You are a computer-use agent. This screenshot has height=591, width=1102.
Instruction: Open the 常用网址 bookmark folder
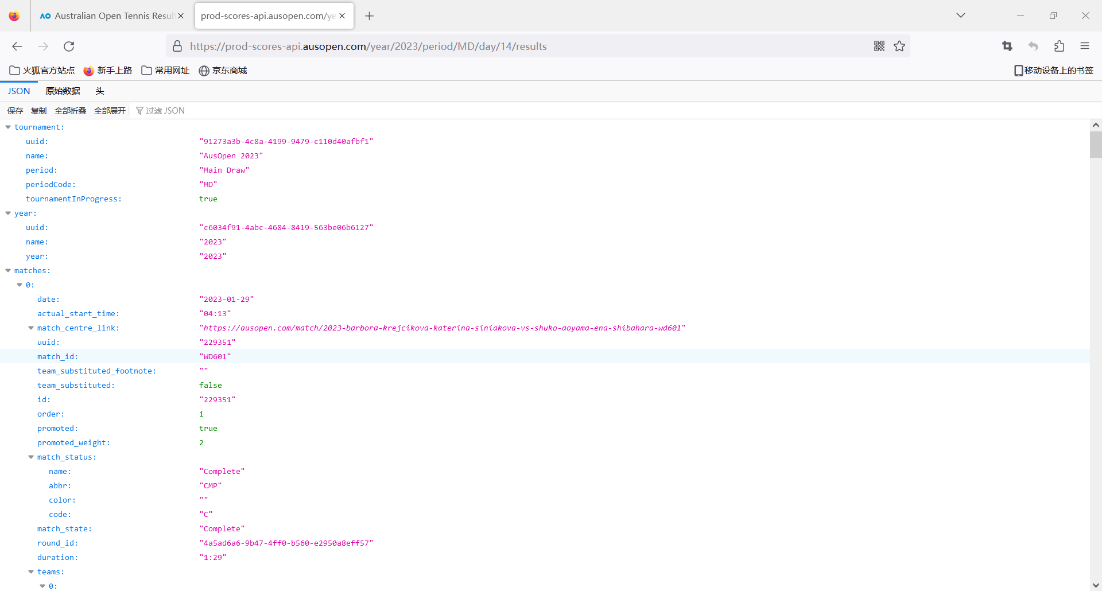click(165, 71)
